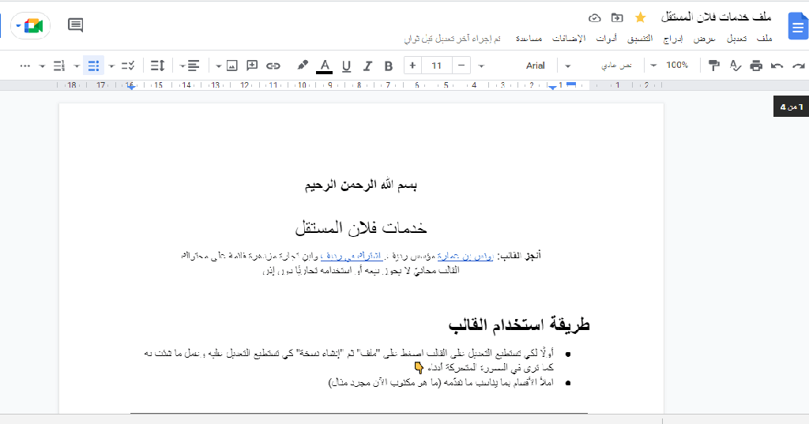The width and height of the screenshot is (809, 424).
Task: Decrease font size with minus button
Action: pyautogui.click(x=461, y=66)
